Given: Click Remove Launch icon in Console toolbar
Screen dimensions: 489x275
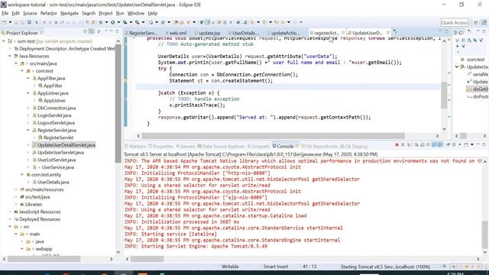Looking at the screenshot, I should point(403,145).
